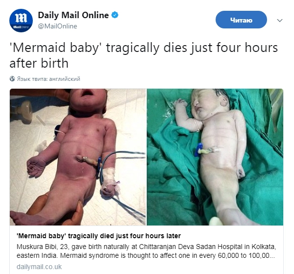Open the link card headline 'Mermaid baby' tragically died
This screenshot has width=294, height=274.
click(x=98, y=236)
